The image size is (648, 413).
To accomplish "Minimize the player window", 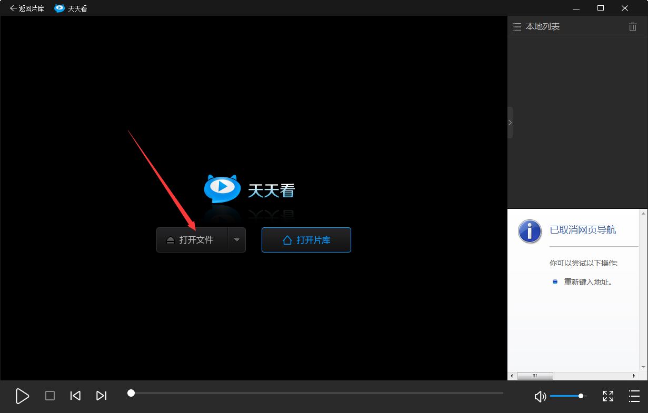I will [x=576, y=8].
